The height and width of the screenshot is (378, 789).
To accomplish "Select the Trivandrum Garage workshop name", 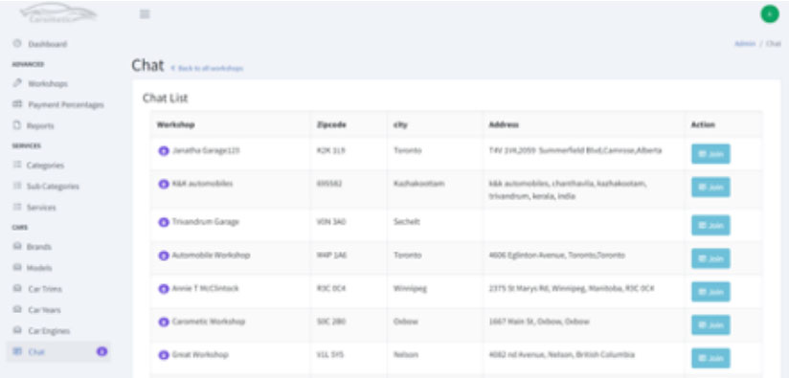I will (x=205, y=222).
